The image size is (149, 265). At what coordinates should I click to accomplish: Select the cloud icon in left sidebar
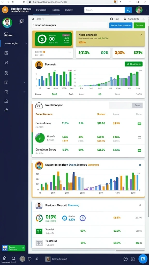coord(6,110)
